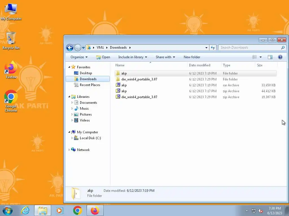
Task: Expand the Documents library node
Action: pos(72,102)
